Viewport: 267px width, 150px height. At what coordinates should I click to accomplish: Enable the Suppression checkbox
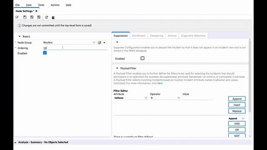143,58
